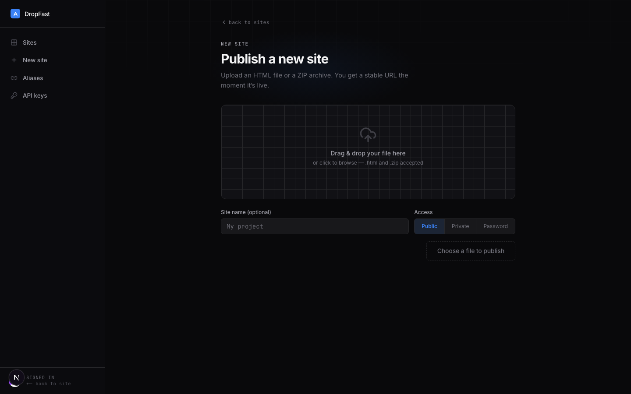Focus the Site name input field
This screenshot has width=631, height=394.
(315, 226)
